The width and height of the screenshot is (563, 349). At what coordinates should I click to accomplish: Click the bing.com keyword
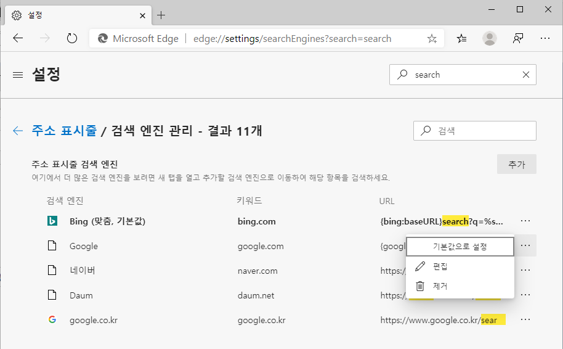coord(257,221)
